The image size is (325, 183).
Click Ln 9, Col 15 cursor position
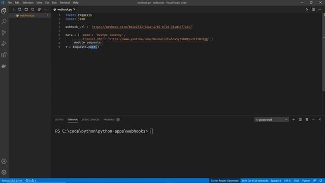tap(254, 180)
